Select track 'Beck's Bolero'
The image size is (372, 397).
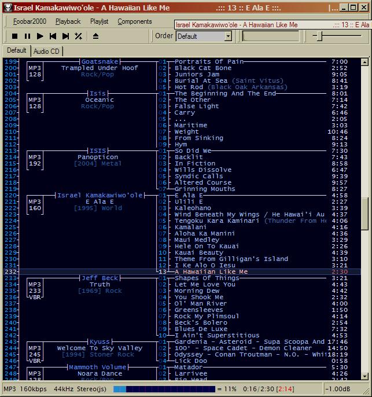pos(201,322)
